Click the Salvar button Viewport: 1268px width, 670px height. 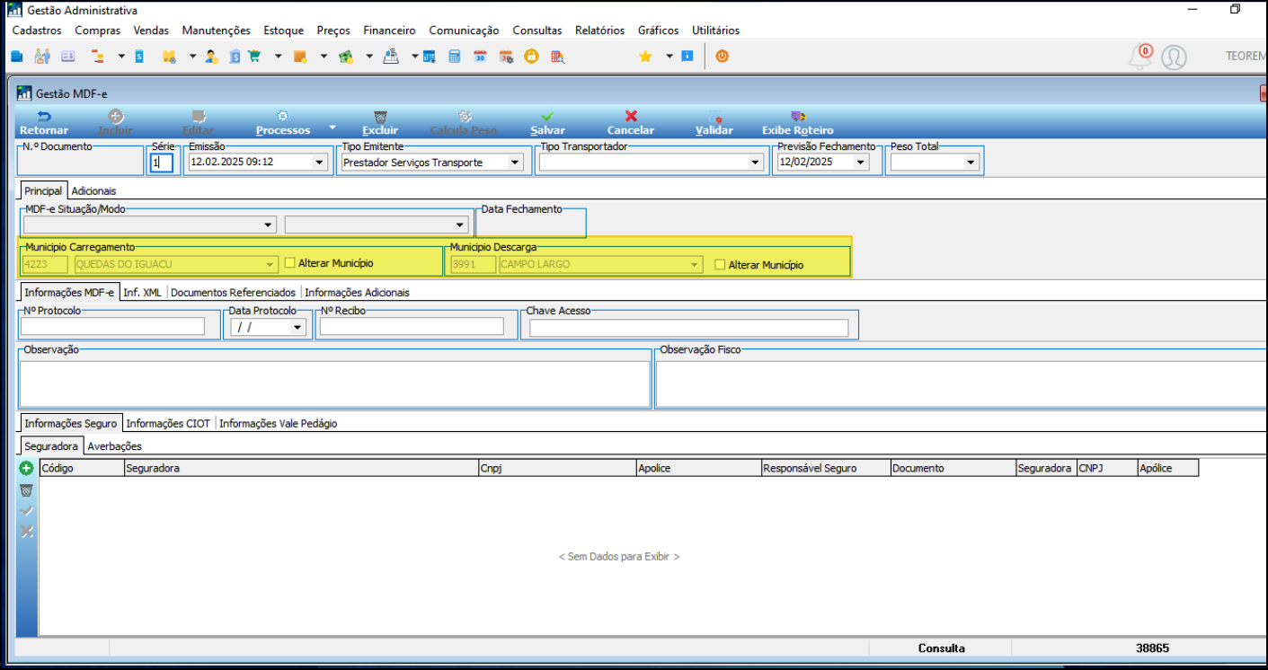click(547, 123)
